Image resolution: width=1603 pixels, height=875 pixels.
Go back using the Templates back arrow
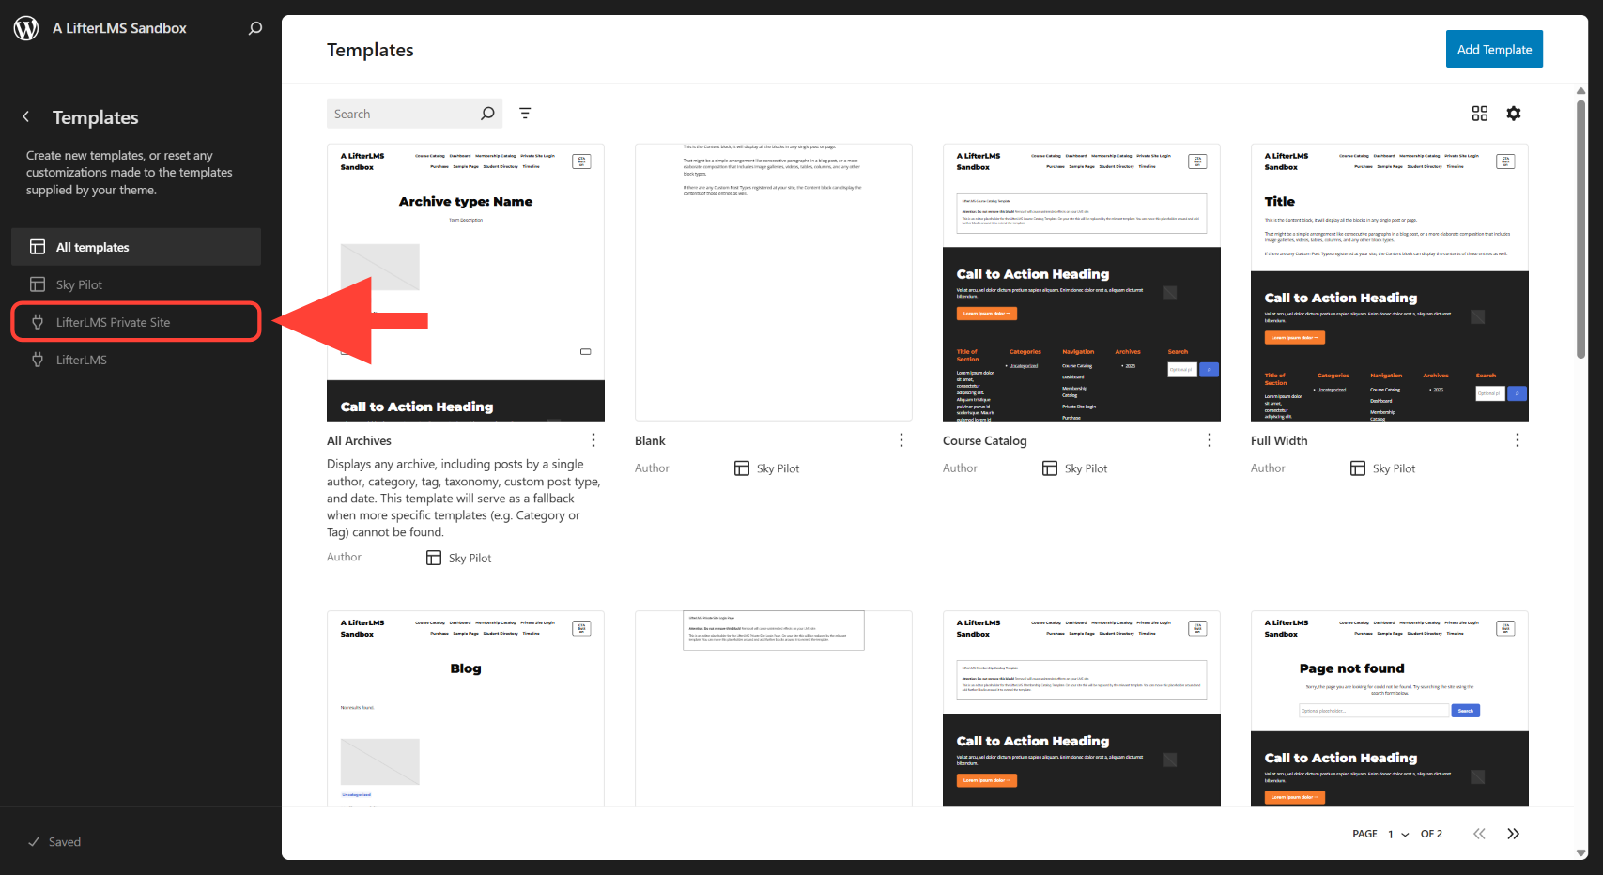(x=26, y=117)
